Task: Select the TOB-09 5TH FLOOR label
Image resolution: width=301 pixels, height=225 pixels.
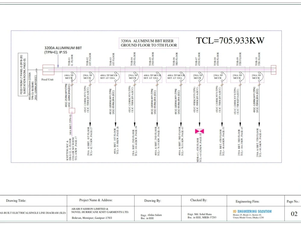Action: point(239,59)
